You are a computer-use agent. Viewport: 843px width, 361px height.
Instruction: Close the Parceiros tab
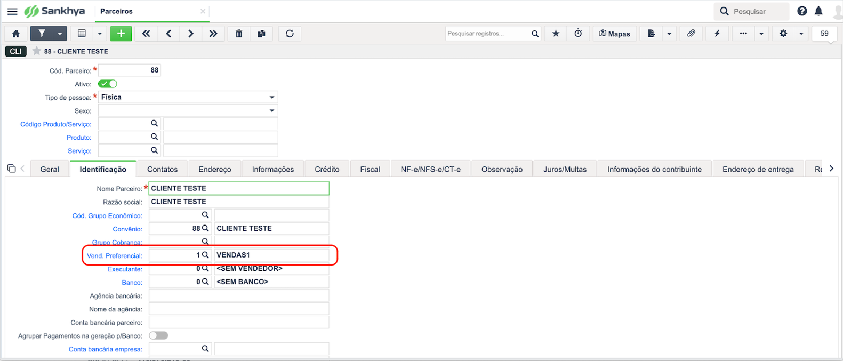(203, 11)
